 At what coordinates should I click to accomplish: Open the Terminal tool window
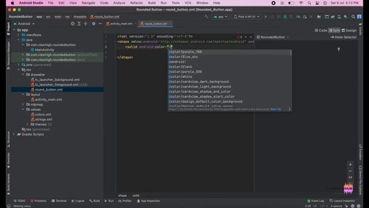tap(59, 201)
